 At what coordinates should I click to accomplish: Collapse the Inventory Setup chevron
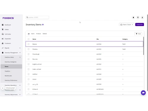pos(20,57)
